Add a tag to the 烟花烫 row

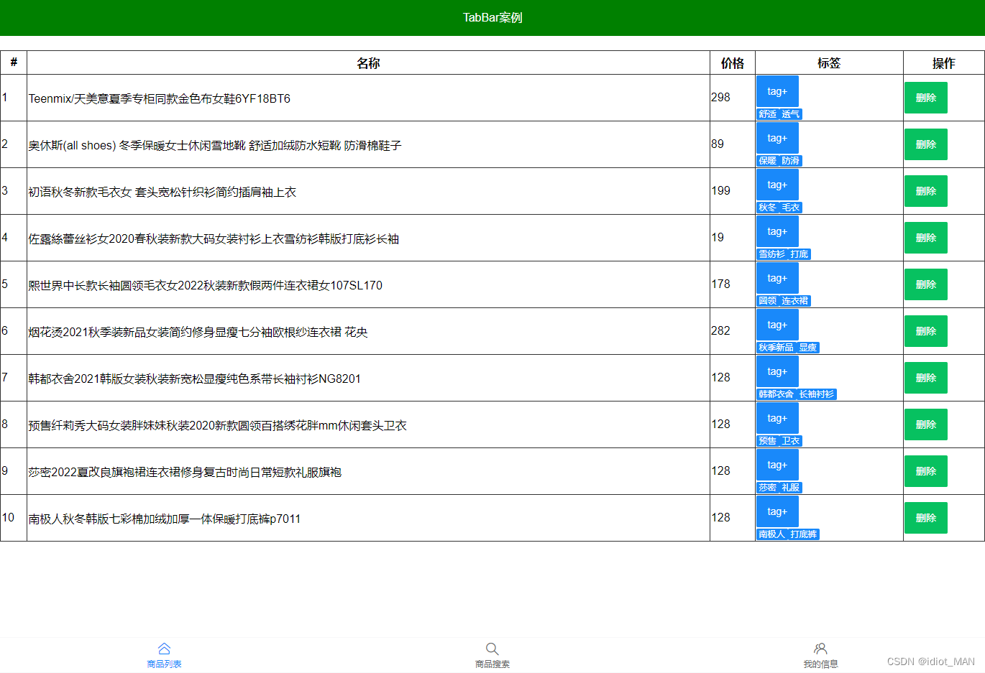pos(777,325)
